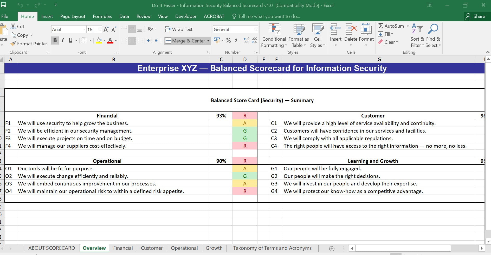The height and width of the screenshot is (255, 491).
Task: Toggle Bold formatting
Action: 55,40
